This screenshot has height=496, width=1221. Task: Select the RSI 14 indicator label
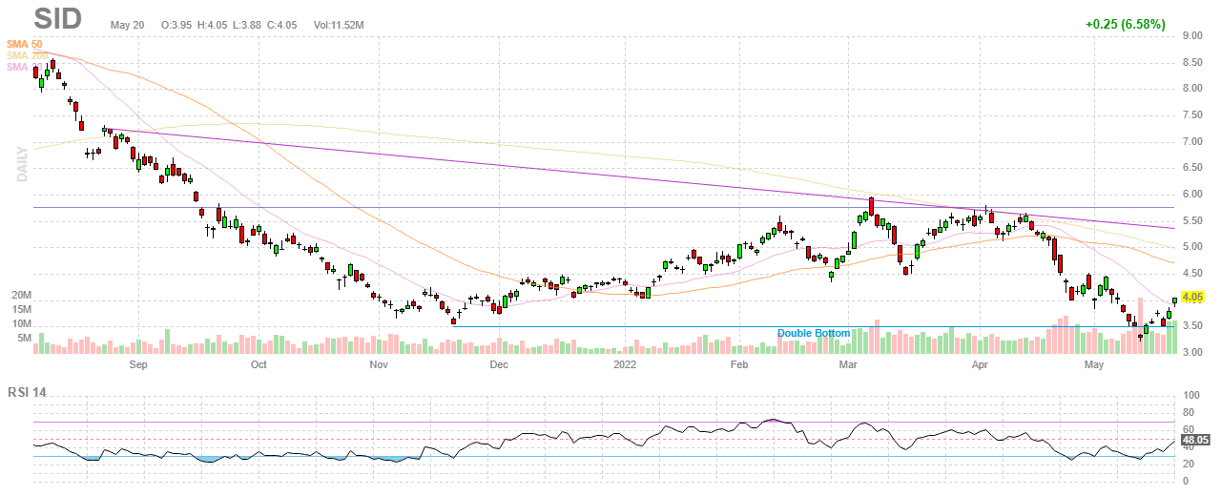(x=28, y=391)
